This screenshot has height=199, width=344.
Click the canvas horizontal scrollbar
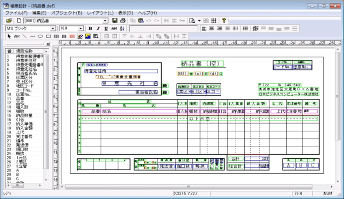pyautogui.click(x=189, y=187)
